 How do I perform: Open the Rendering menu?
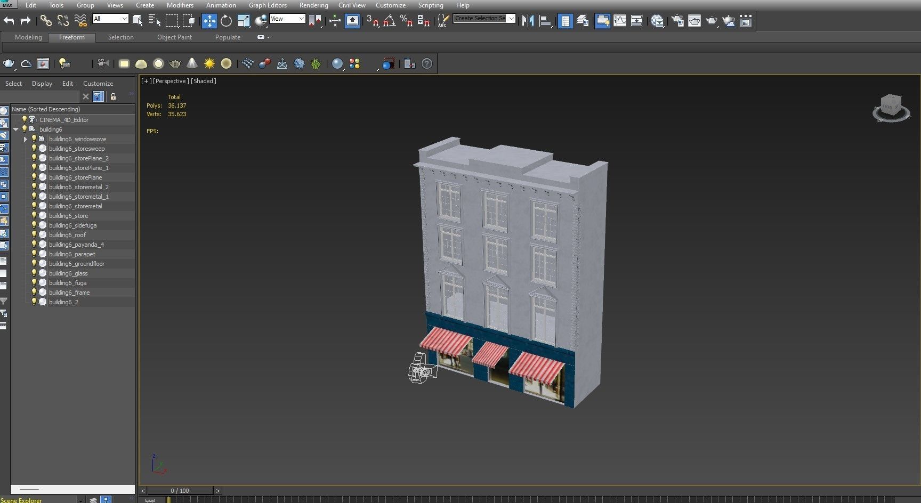click(313, 5)
